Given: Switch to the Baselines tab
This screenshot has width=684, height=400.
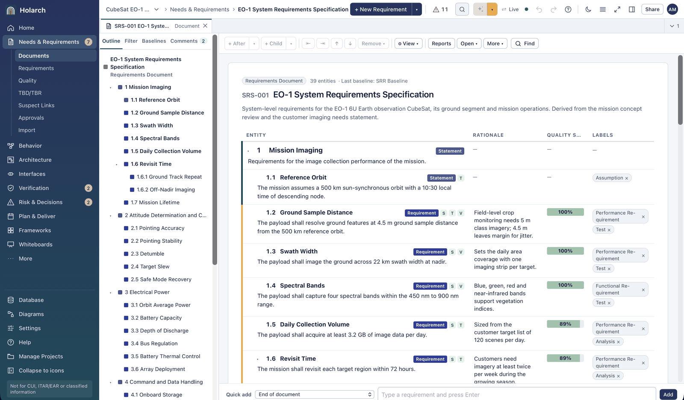Looking at the screenshot, I should pyautogui.click(x=154, y=41).
